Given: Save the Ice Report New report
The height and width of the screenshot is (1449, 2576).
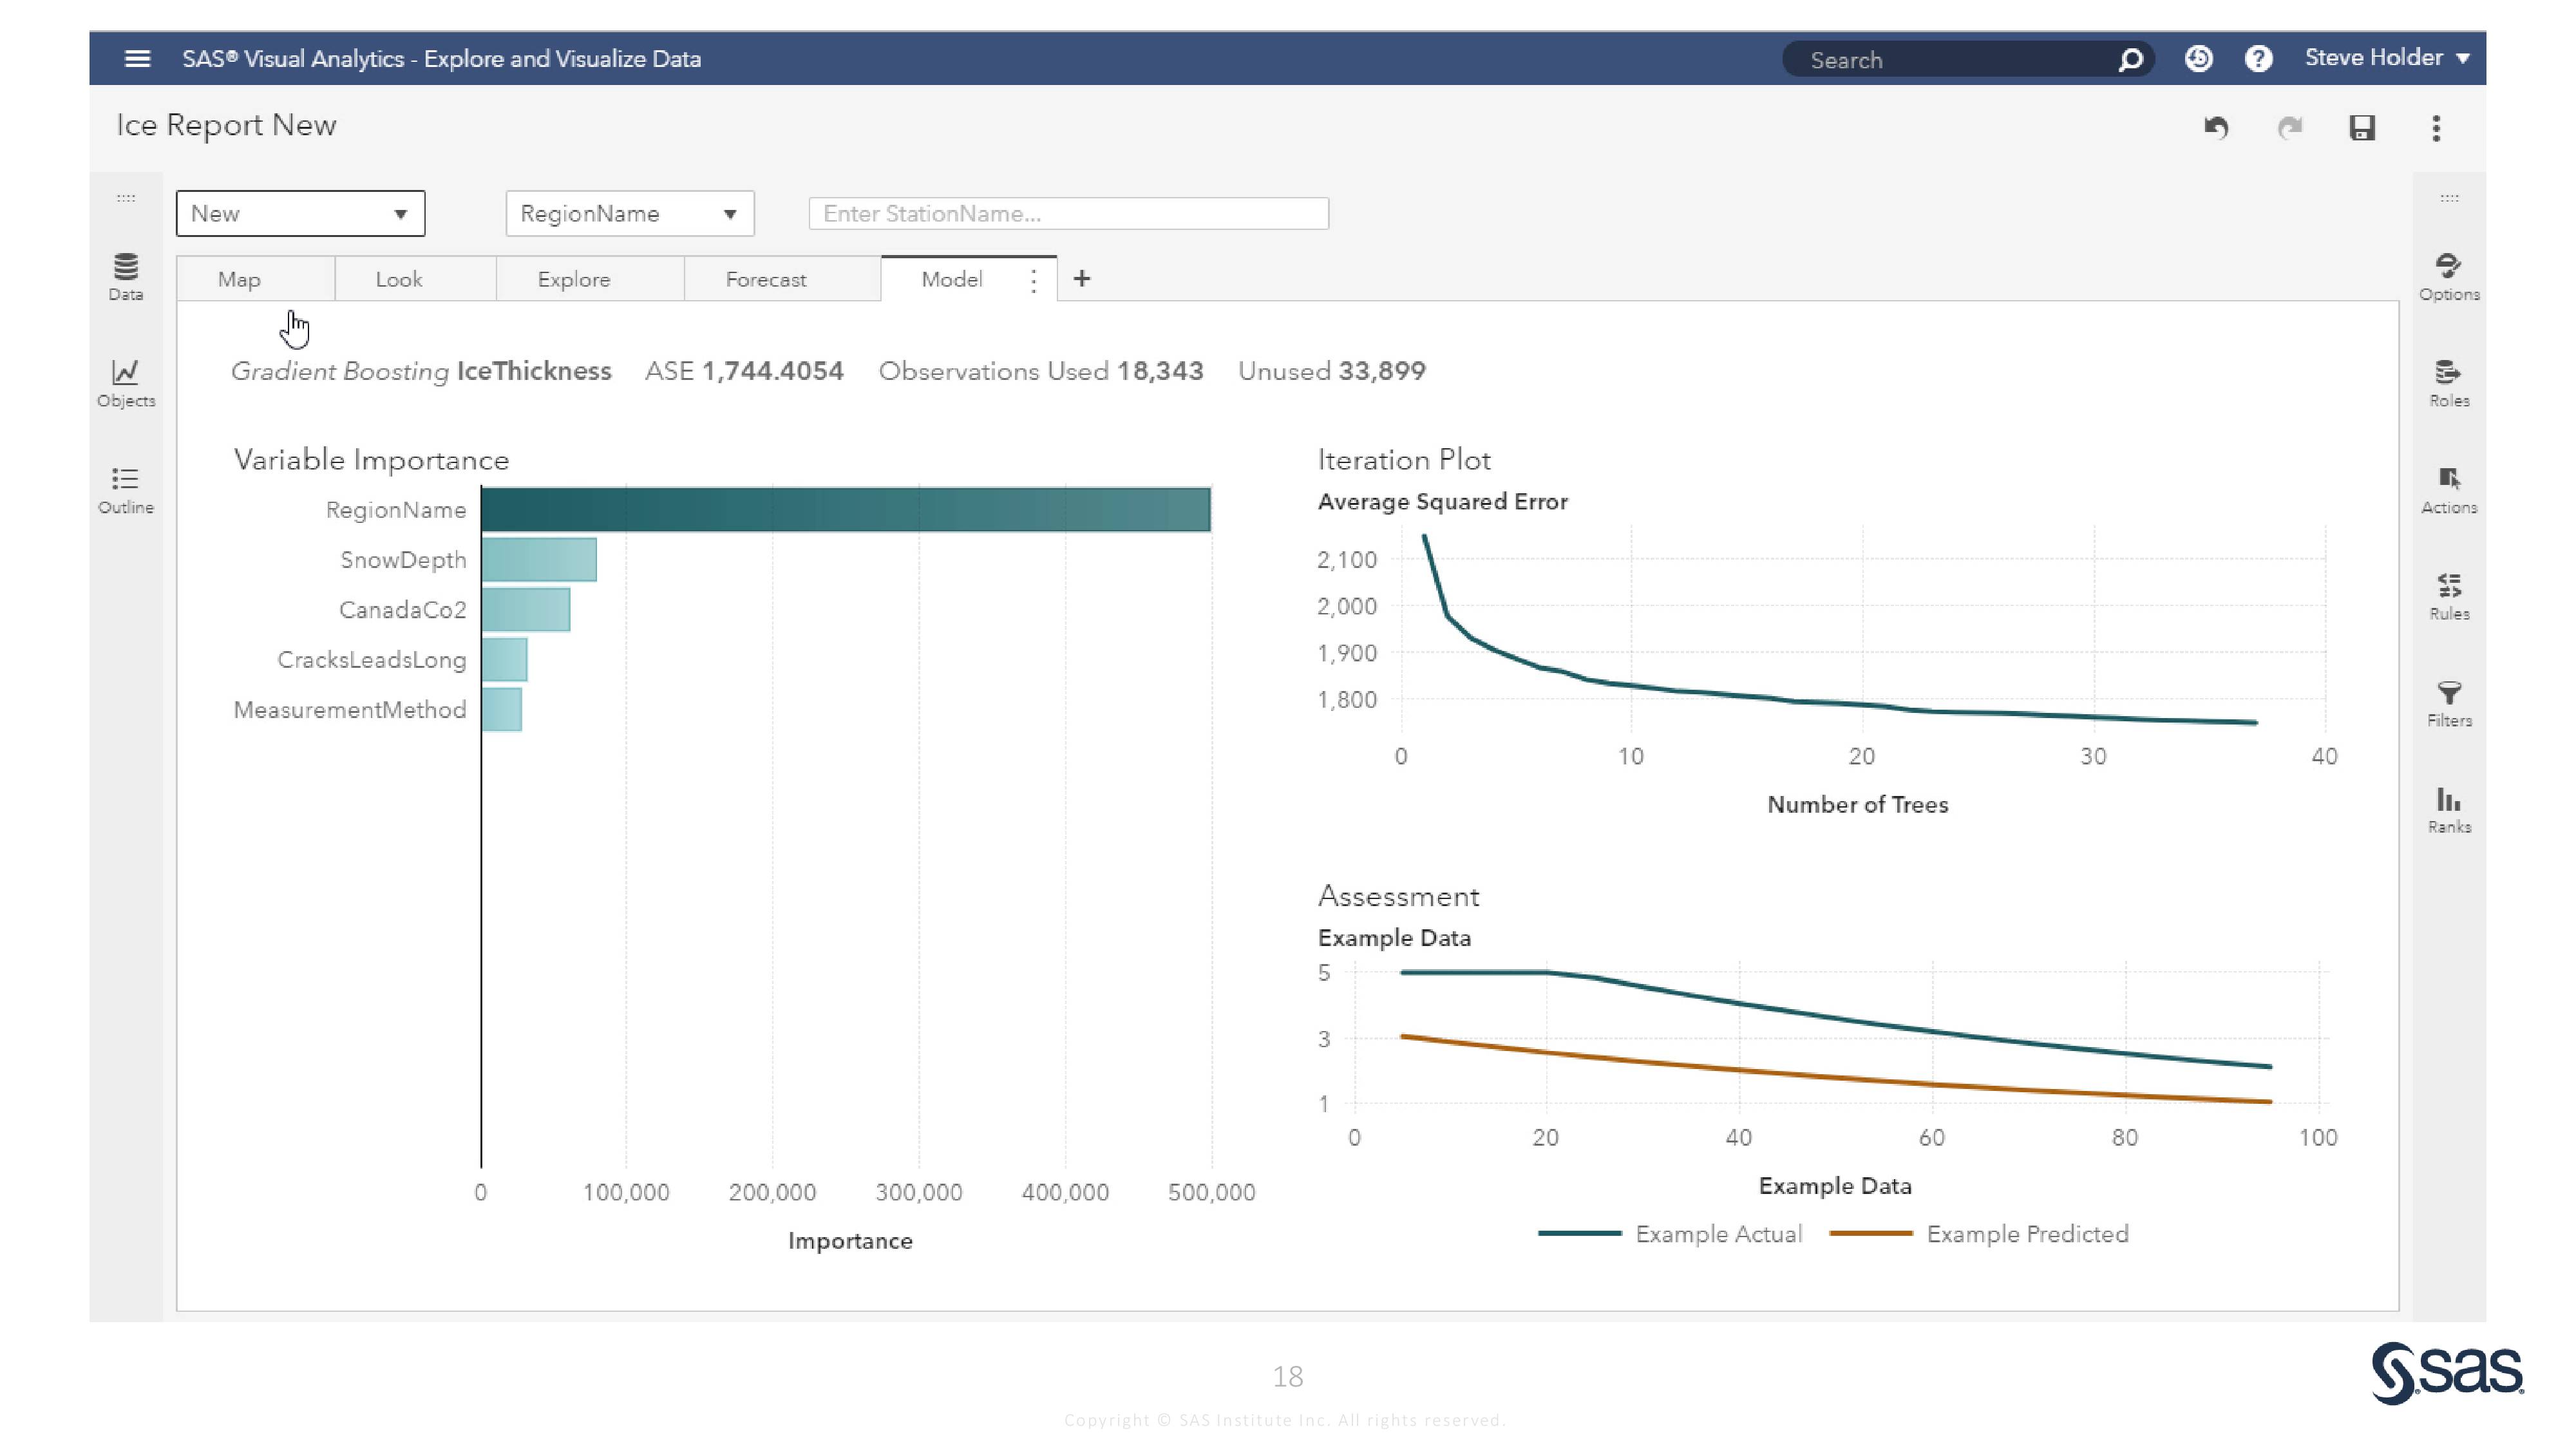Looking at the screenshot, I should pos(2362,128).
